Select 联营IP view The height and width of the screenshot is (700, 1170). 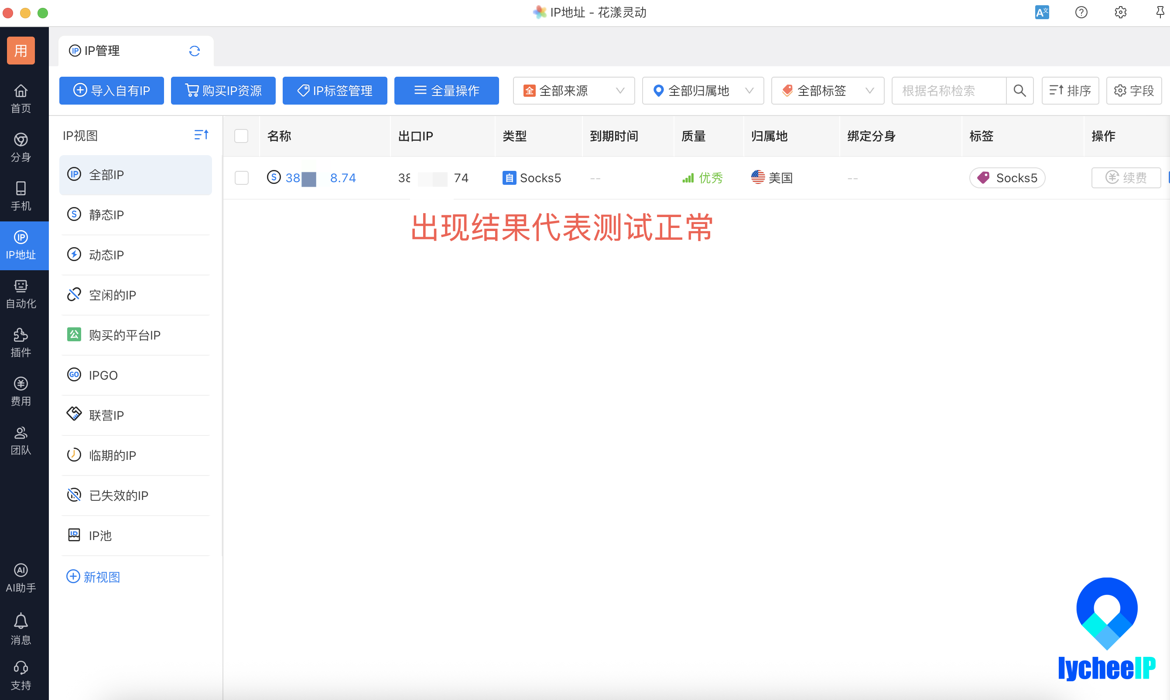136,415
